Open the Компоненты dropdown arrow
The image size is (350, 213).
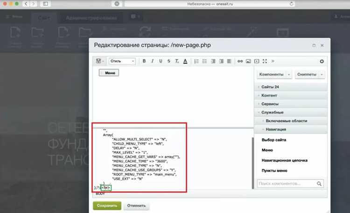click(x=289, y=74)
